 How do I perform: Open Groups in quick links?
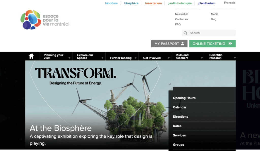click(178, 145)
